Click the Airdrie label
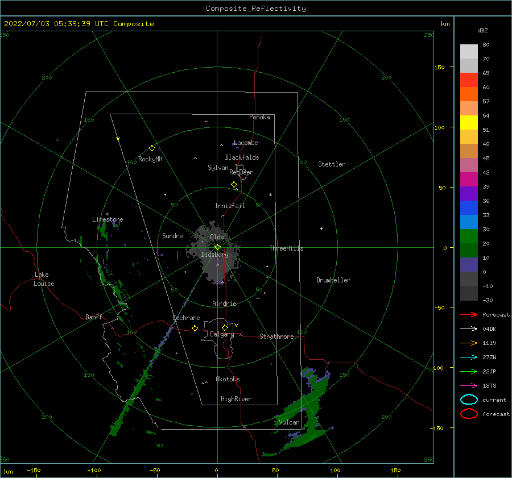This screenshot has width=512, height=478. tap(224, 304)
